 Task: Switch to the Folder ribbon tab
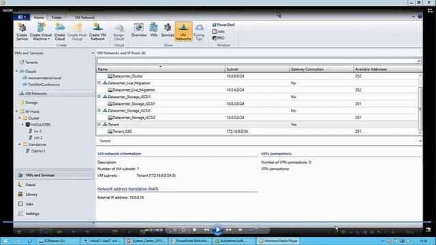tap(57, 18)
